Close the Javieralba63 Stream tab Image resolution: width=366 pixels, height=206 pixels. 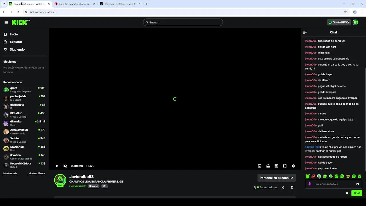point(49,4)
